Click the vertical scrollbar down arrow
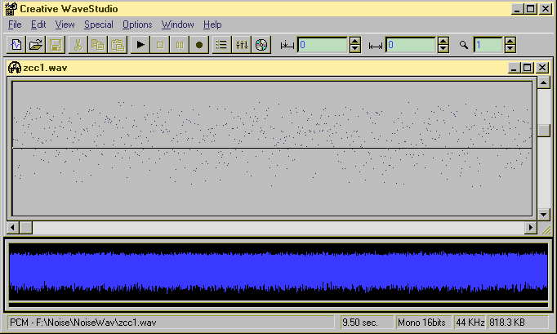Screen dimensions: 557x334 click(x=543, y=214)
